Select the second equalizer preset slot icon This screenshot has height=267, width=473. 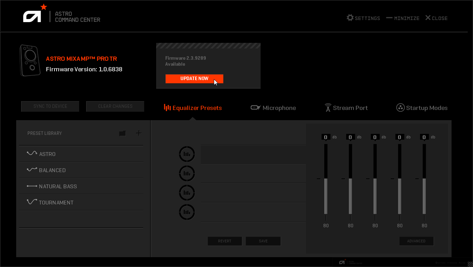pyautogui.click(x=187, y=173)
